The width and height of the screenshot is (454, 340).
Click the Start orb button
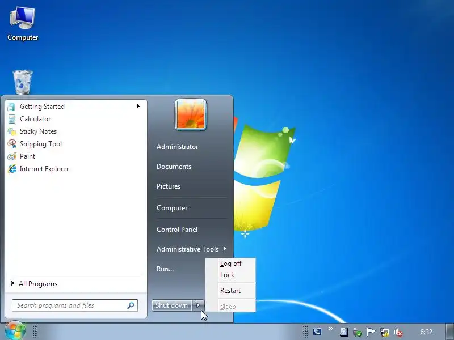pos(15,331)
